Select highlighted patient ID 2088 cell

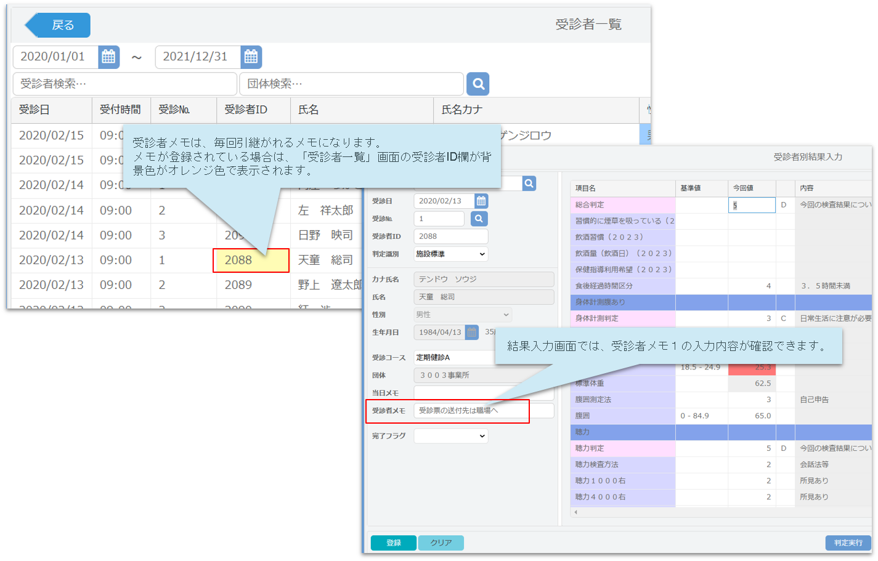pos(251,260)
